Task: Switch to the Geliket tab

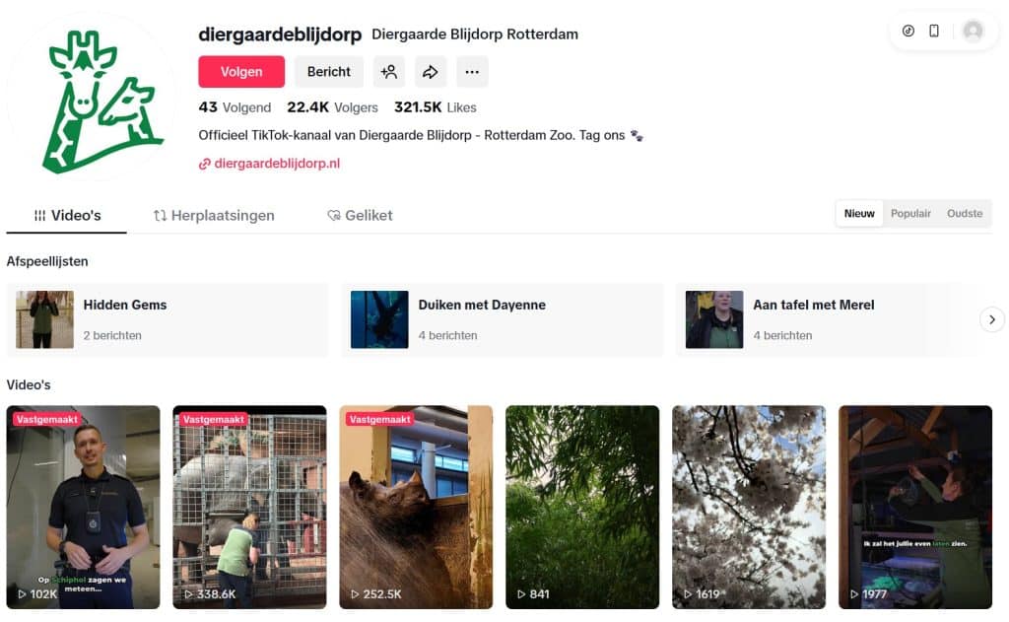Action: pyautogui.click(x=360, y=216)
